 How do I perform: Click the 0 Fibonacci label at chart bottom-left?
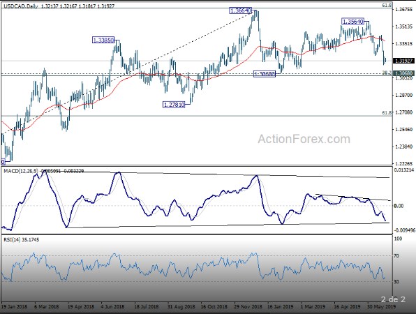(3, 162)
